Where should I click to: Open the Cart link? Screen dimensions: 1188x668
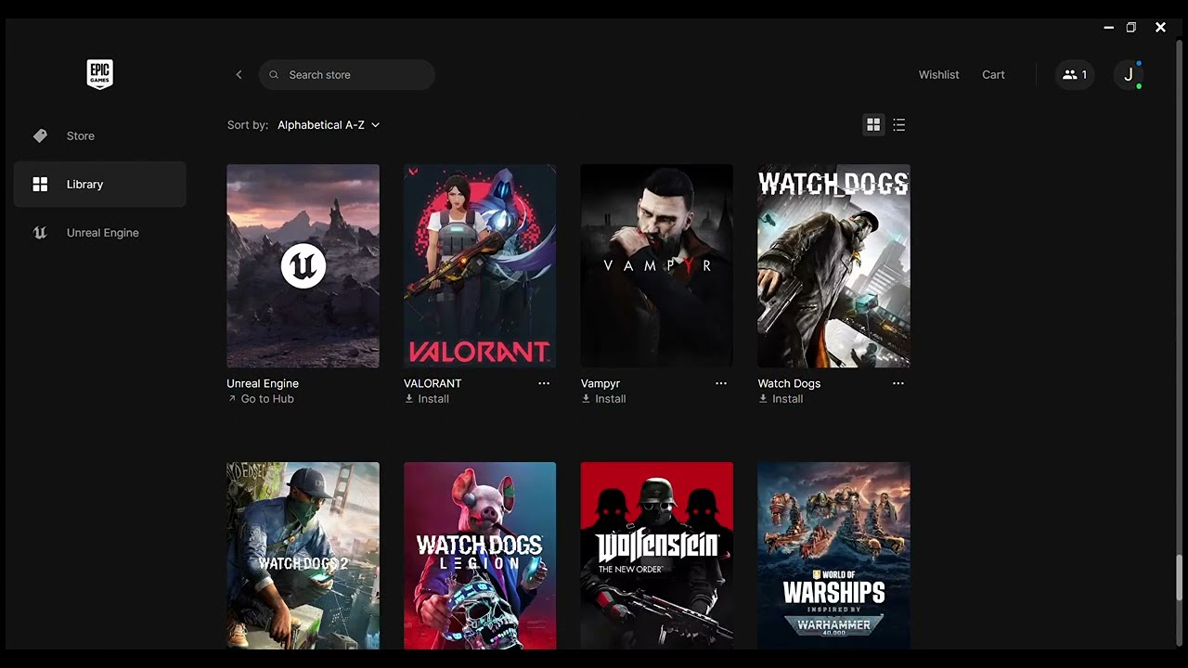(x=993, y=74)
